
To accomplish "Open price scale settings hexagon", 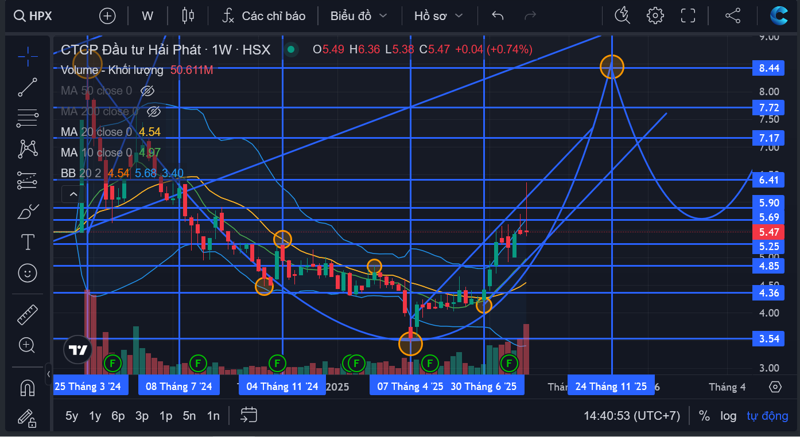I will (775, 387).
